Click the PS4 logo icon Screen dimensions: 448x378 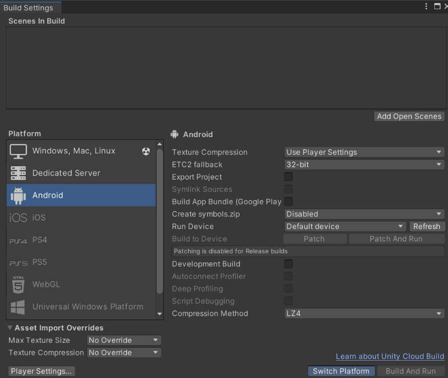pyautogui.click(x=18, y=240)
